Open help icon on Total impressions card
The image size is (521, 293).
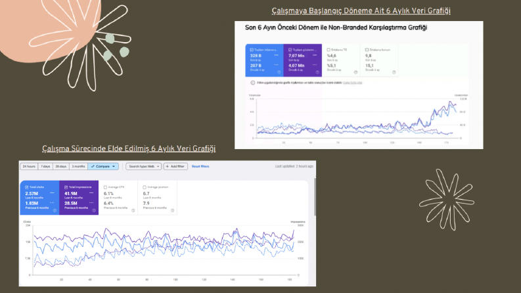pyautogui.click(x=94, y=211)
